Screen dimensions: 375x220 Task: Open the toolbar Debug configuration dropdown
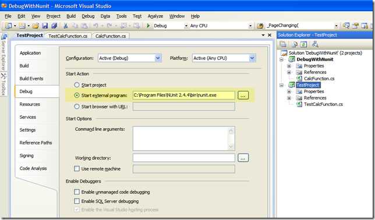186,26
